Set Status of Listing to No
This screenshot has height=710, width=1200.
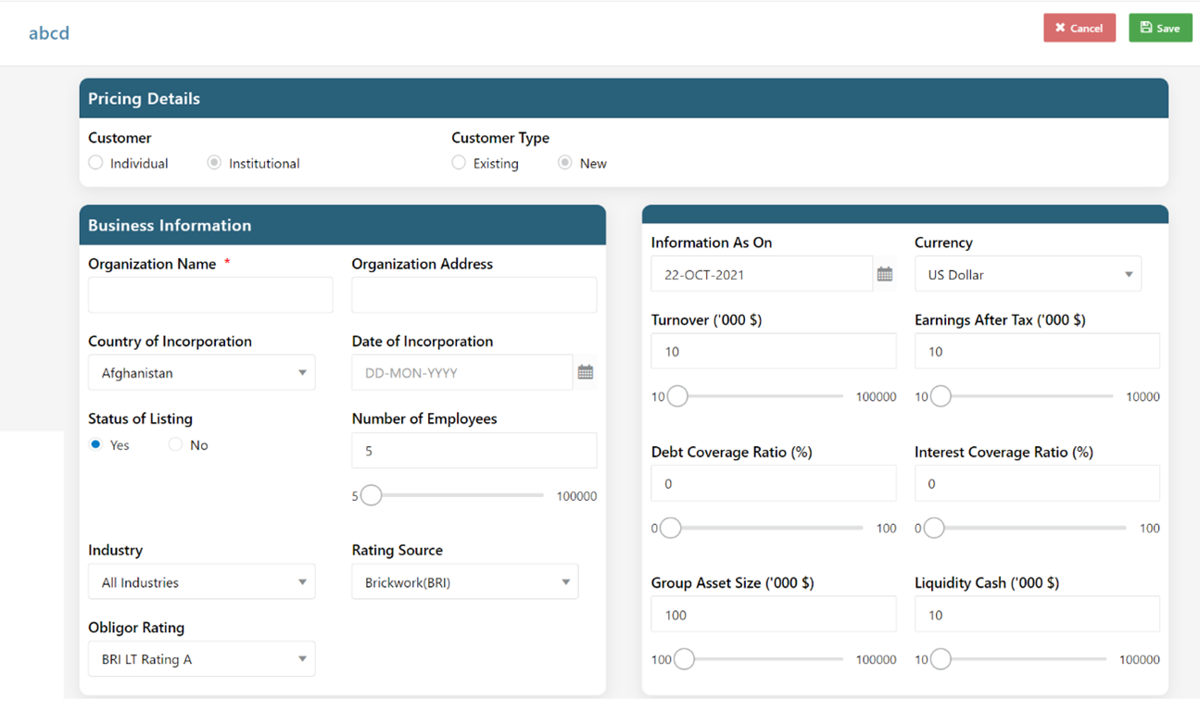pyautogui.click(x=175, y=444)
